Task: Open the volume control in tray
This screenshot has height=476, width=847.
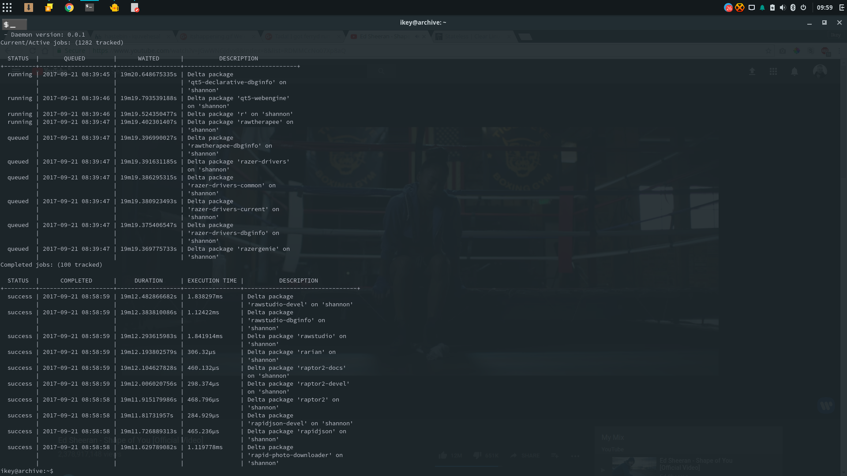Action: pyautogui.click(x=783, y=7)
